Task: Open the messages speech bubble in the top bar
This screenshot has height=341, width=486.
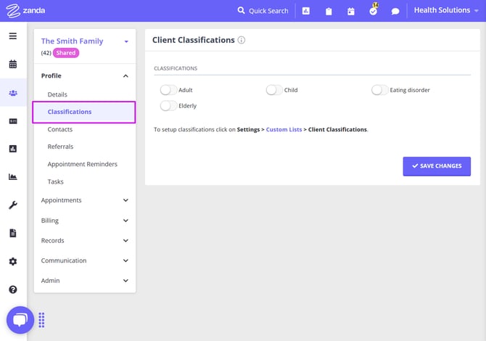Action: (395, 12)
